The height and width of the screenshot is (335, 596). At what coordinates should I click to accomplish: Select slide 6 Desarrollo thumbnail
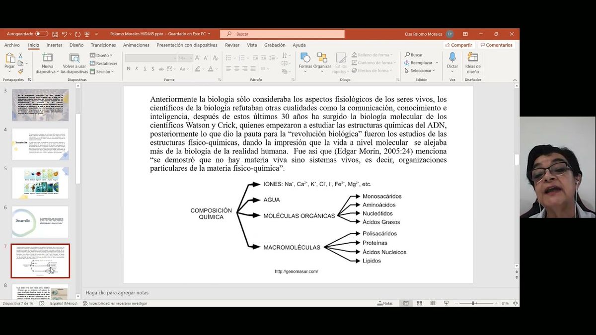pos(40,222)
